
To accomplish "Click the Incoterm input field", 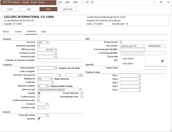I will (41, 104).
